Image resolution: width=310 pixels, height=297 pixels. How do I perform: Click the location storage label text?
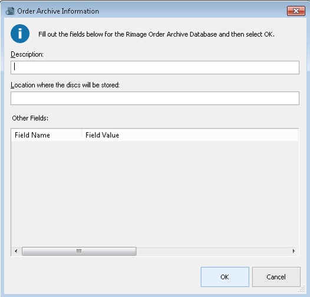65,85
